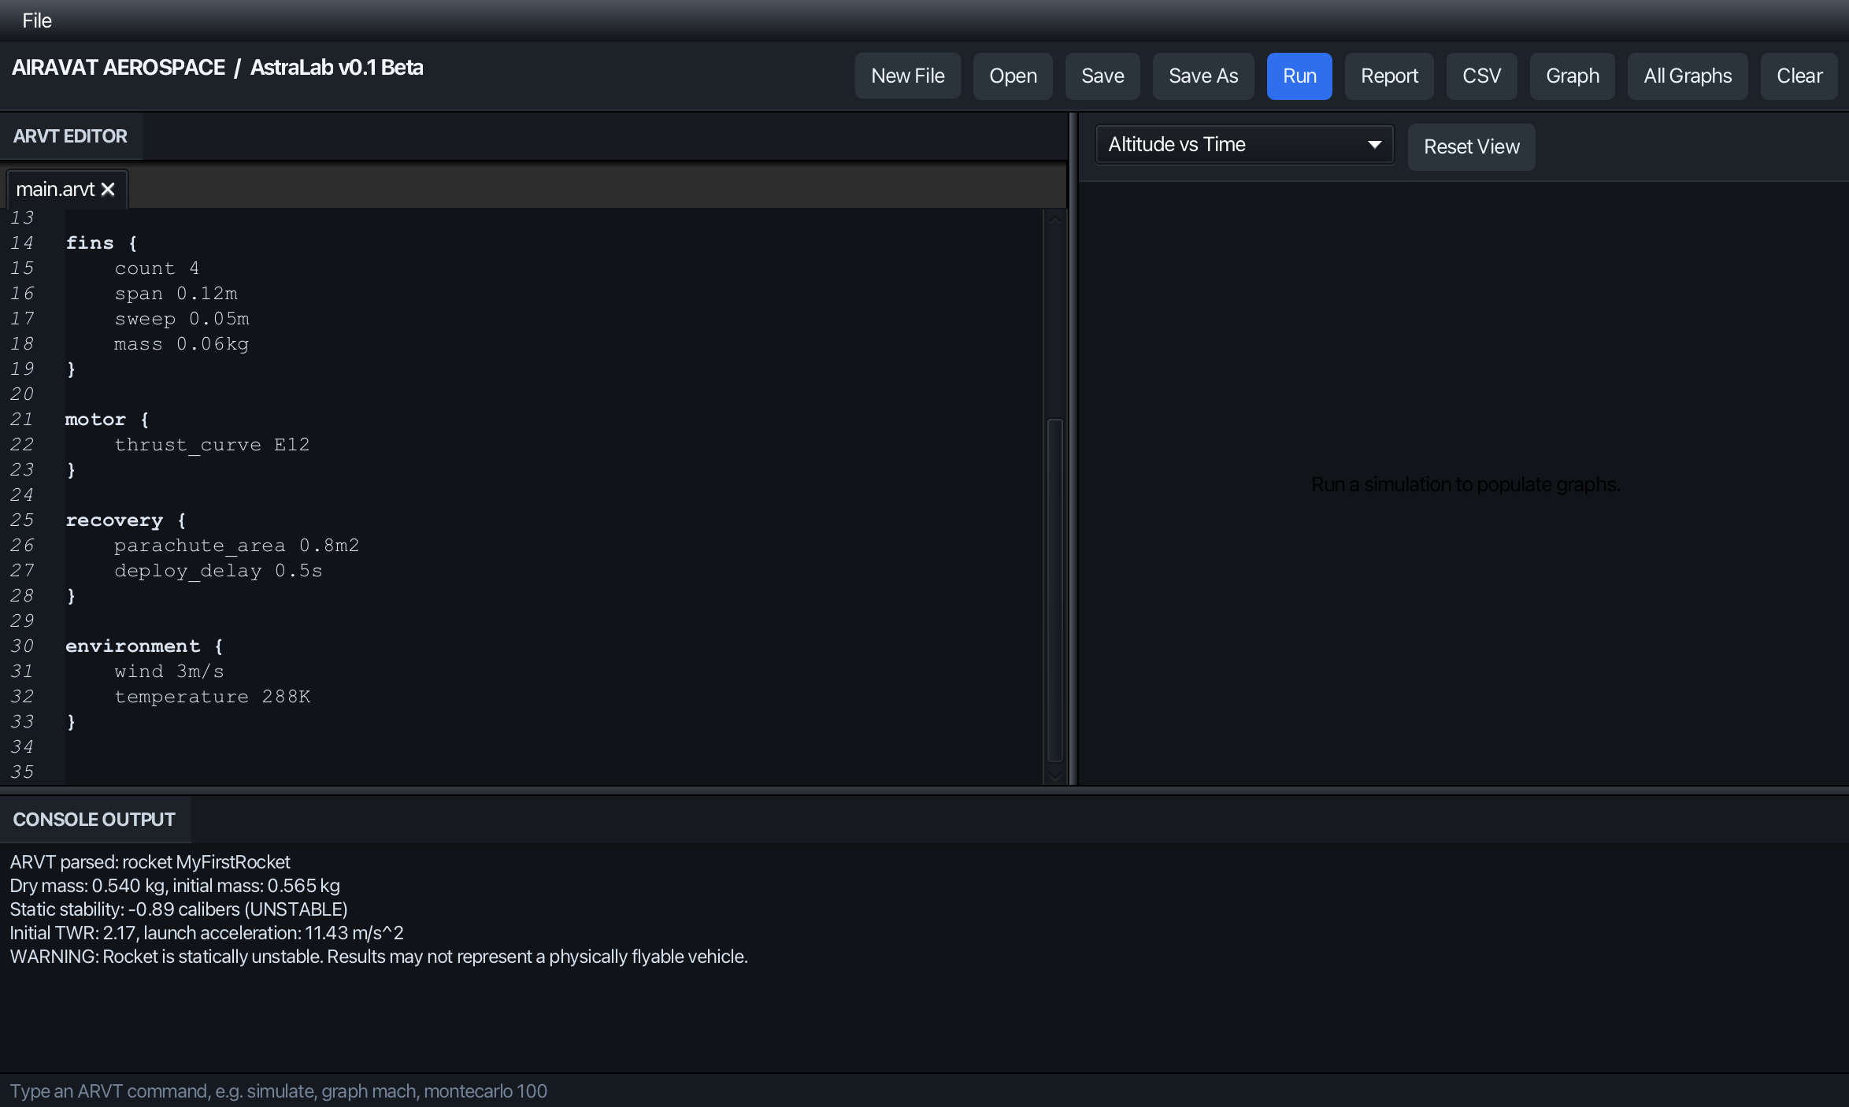This screenshot has height=1107, width=1849.
Task: Clear the output with the Clear button
Action: pos(1799,76)
